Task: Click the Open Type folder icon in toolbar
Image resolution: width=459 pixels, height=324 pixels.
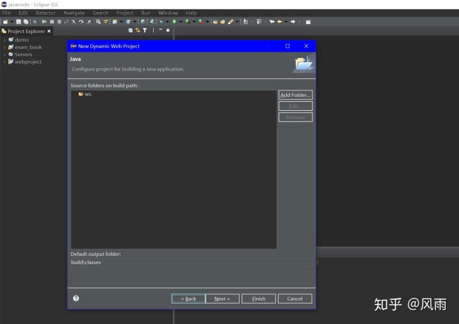Action: click(x=215, y=22)
